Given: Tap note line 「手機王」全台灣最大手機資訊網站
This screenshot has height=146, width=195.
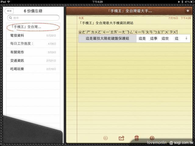Looking at the screenshot, I should click(106, 23).
